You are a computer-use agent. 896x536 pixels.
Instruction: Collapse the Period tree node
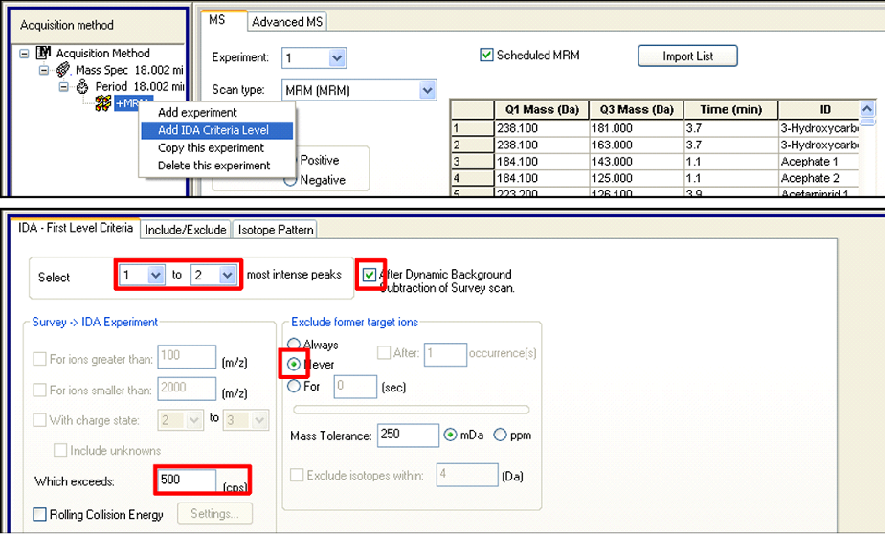(64, 87)
